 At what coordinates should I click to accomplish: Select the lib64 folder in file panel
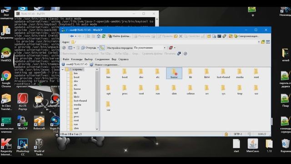point(207,73)
